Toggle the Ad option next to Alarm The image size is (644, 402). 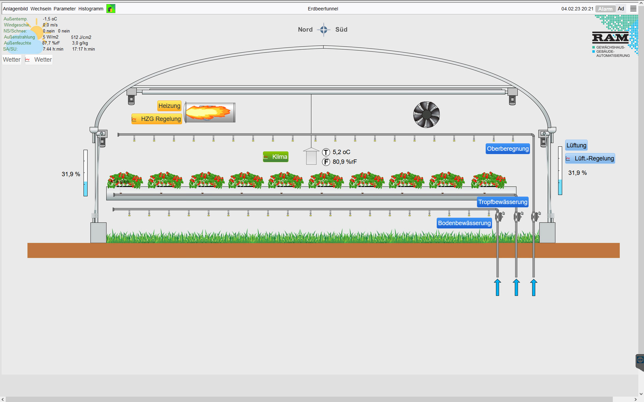pos(621,9)
